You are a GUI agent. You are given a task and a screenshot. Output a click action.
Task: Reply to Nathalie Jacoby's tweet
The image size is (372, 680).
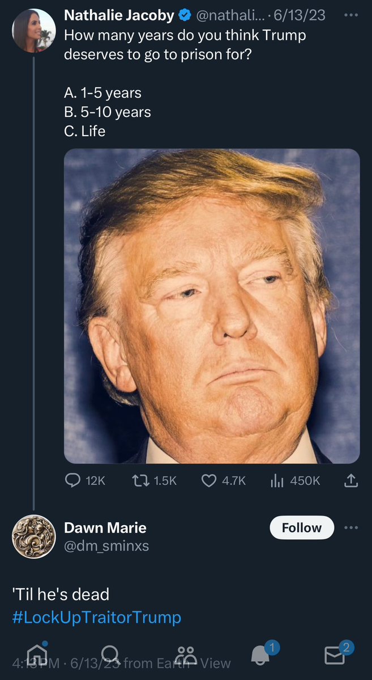point(73,480)
